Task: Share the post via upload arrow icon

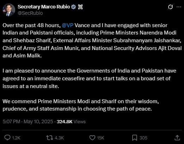Action: (177, 138)
